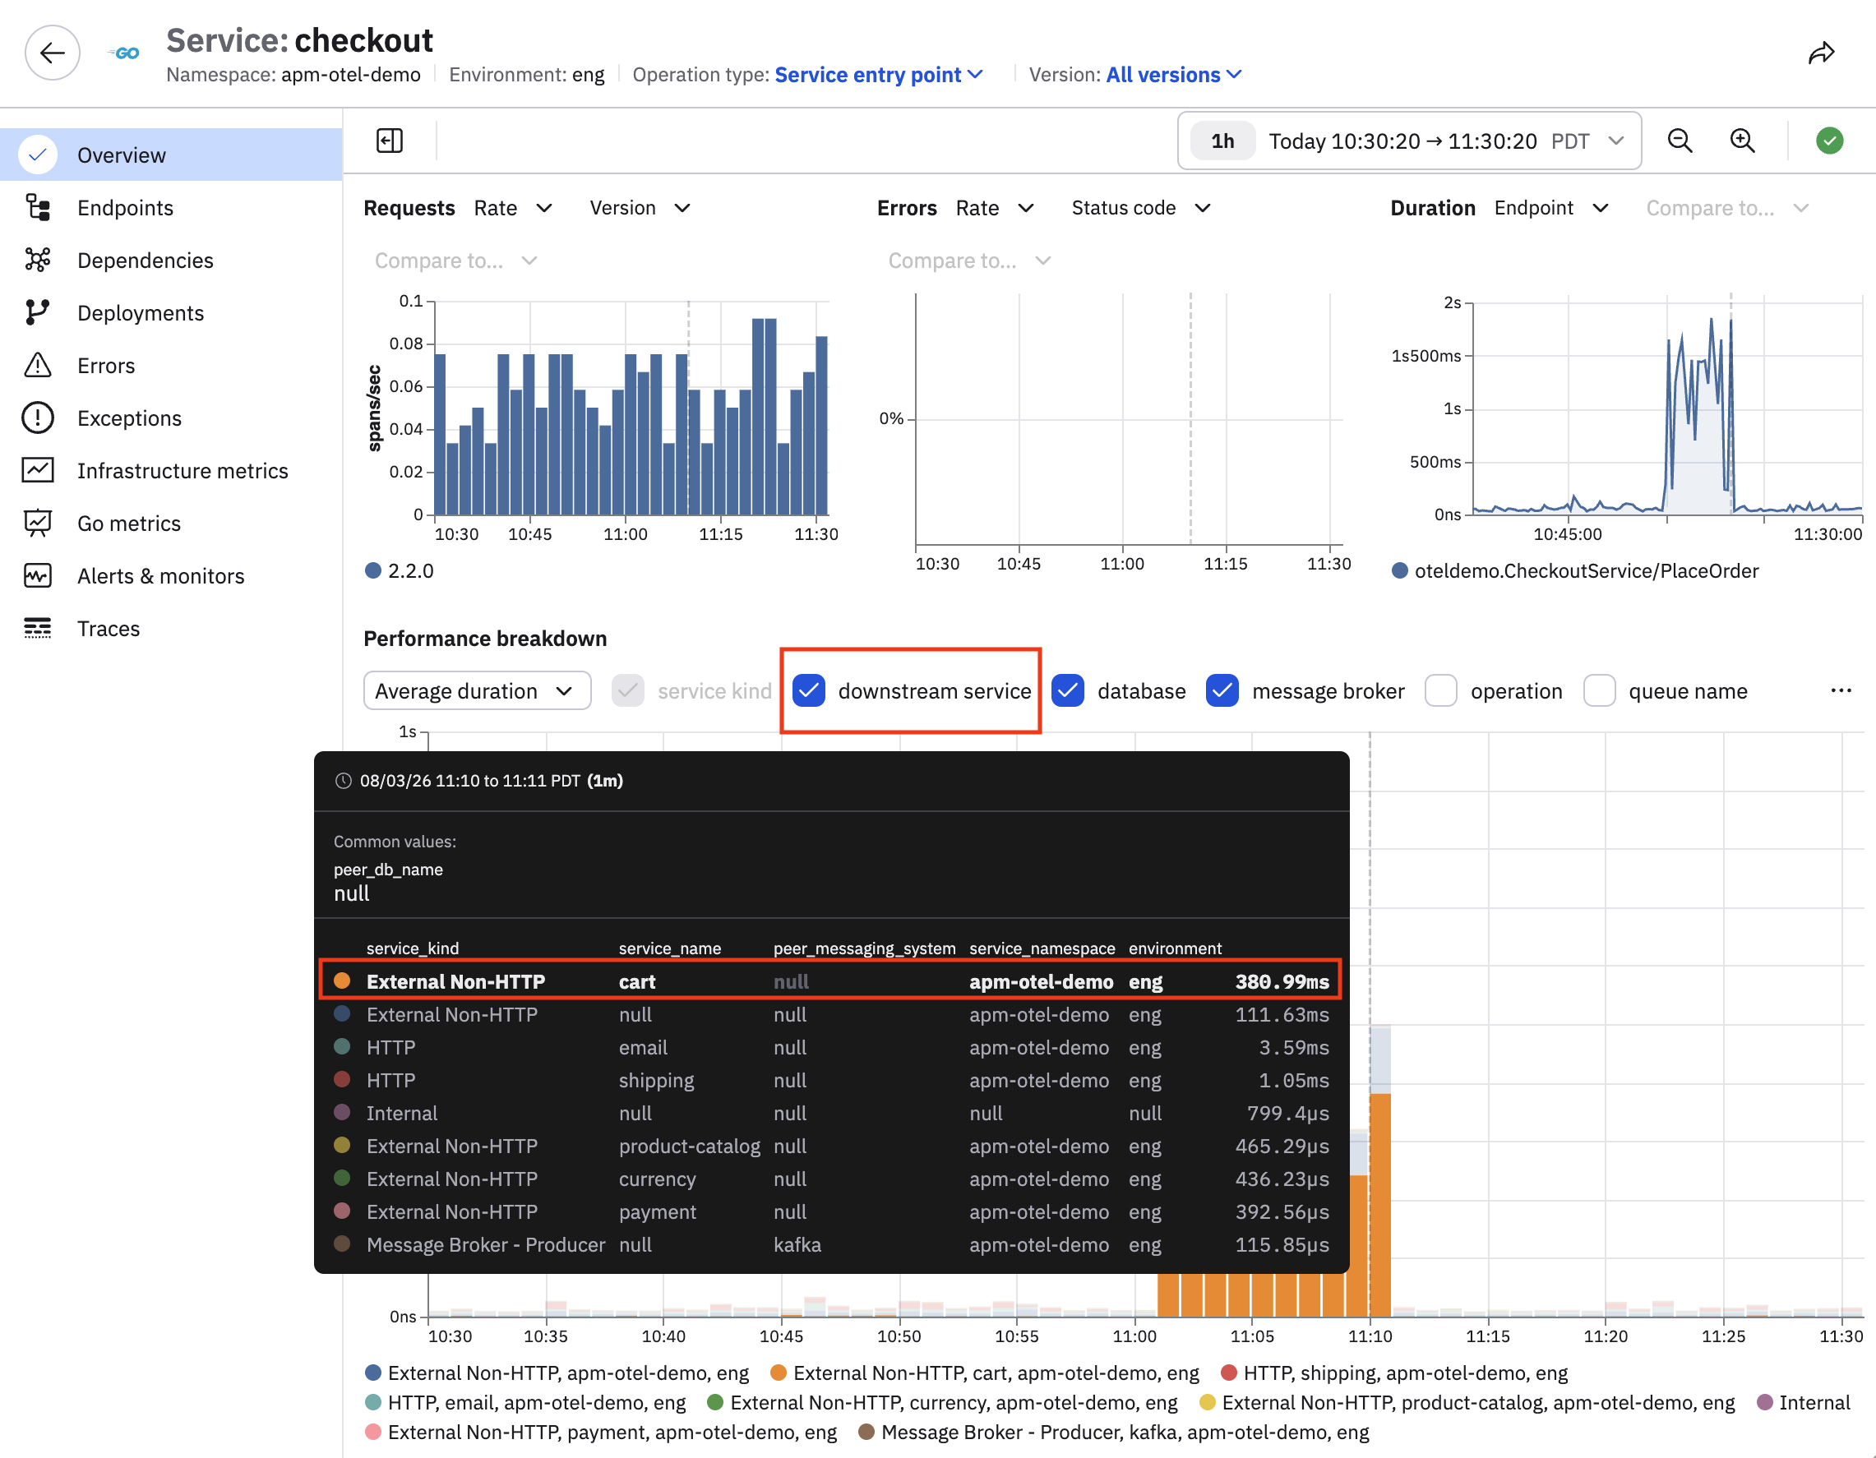Click the back arrow button

53,53
